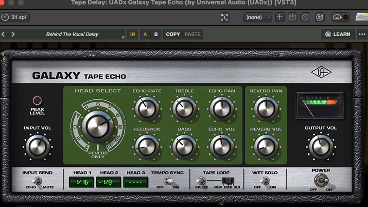Flip the Input Send Echo/Mute switch
The image size is (368, 207).
pos(37,181)
